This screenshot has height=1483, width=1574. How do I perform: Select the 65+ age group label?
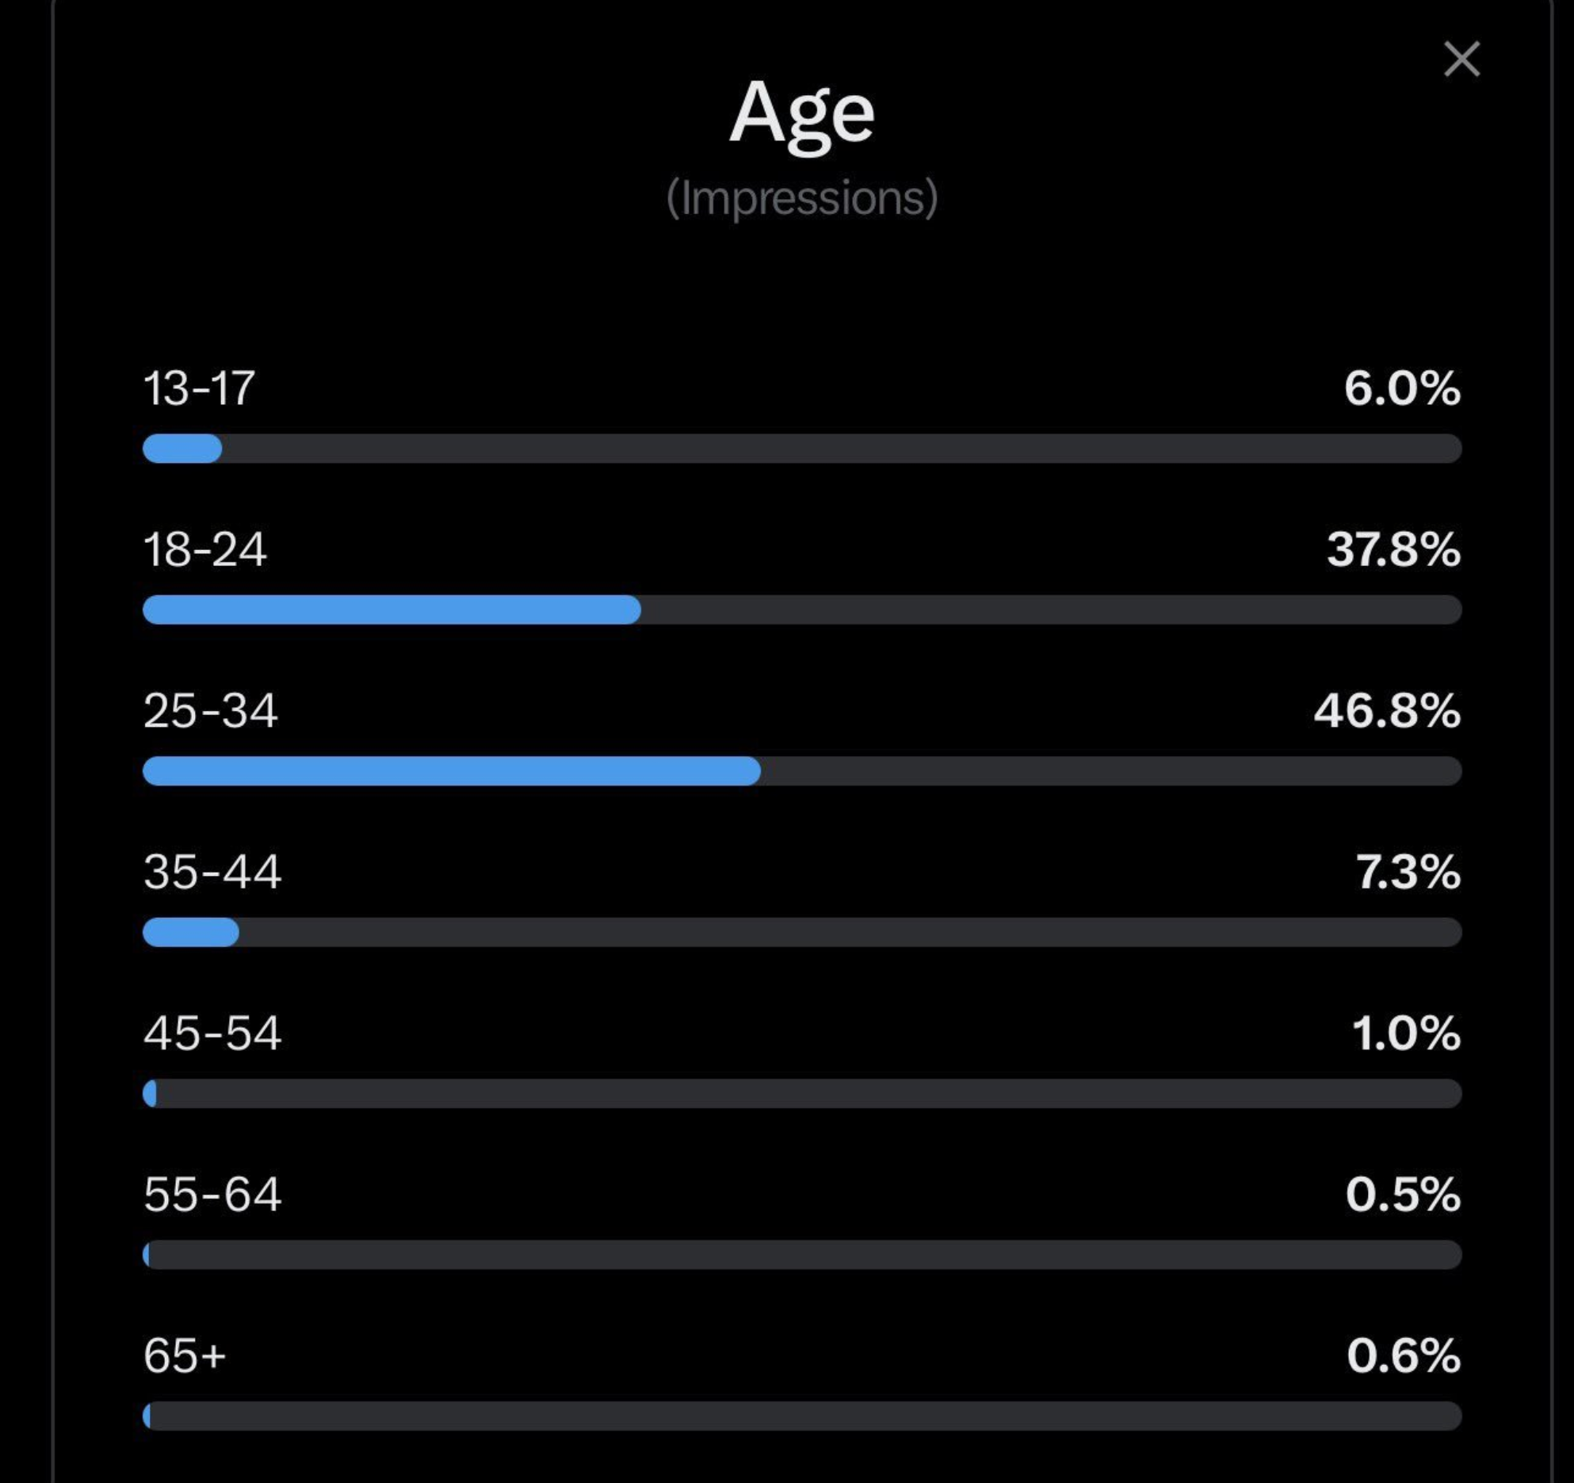[184, 1355]
